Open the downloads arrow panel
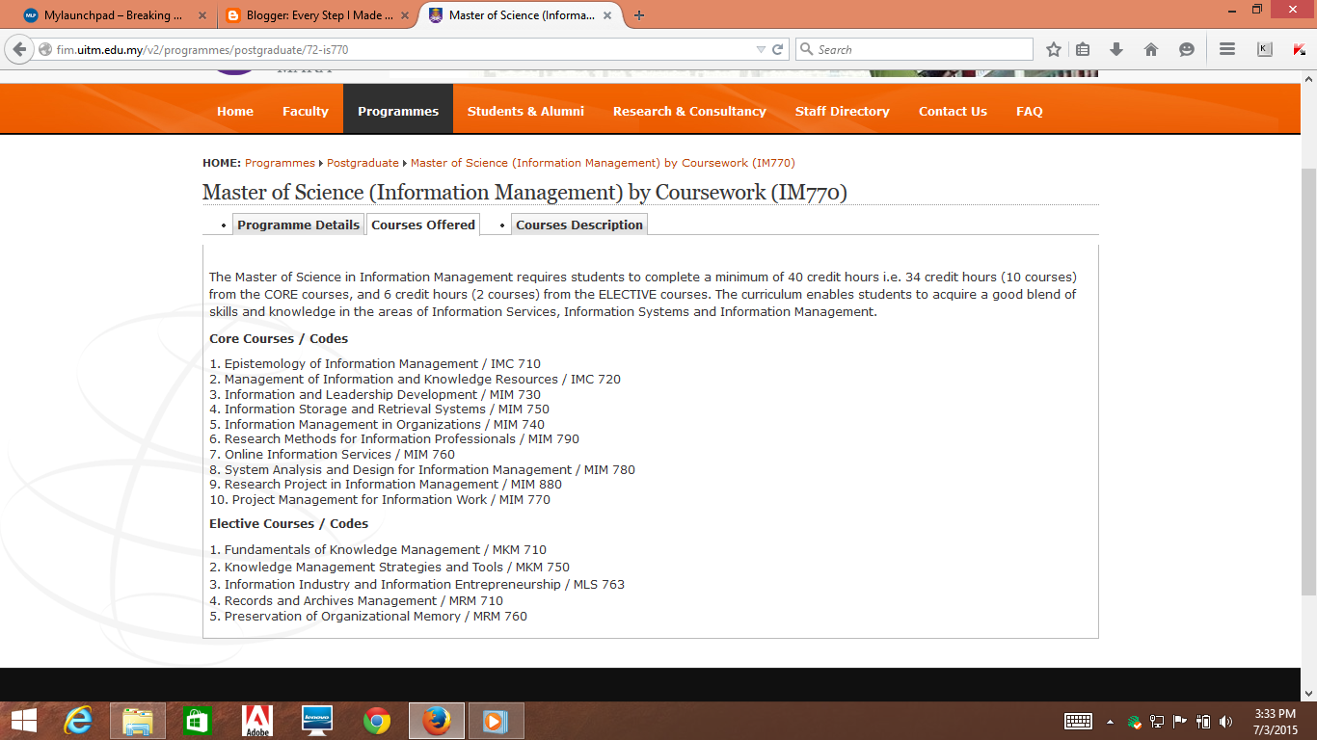Image resolution: width=1317 pixels, height=740 pixels. point(1116,49)
